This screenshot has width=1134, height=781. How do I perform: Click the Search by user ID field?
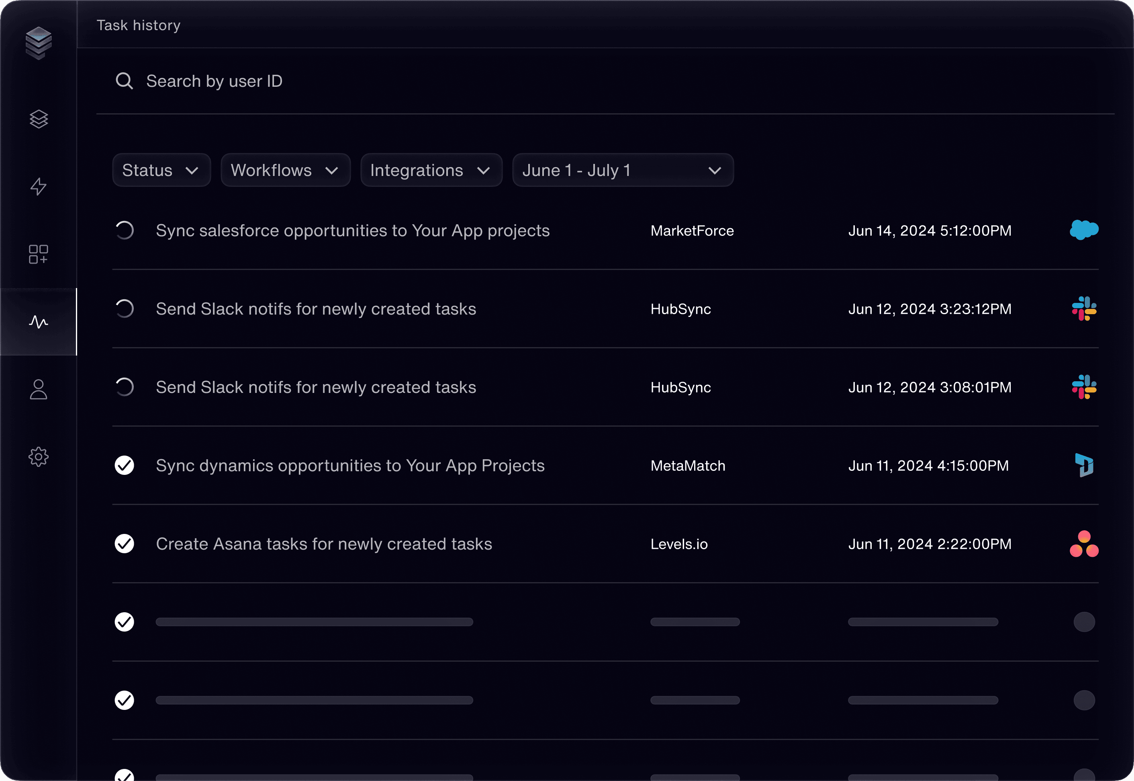pyautogui.click(x=214, y=81)
